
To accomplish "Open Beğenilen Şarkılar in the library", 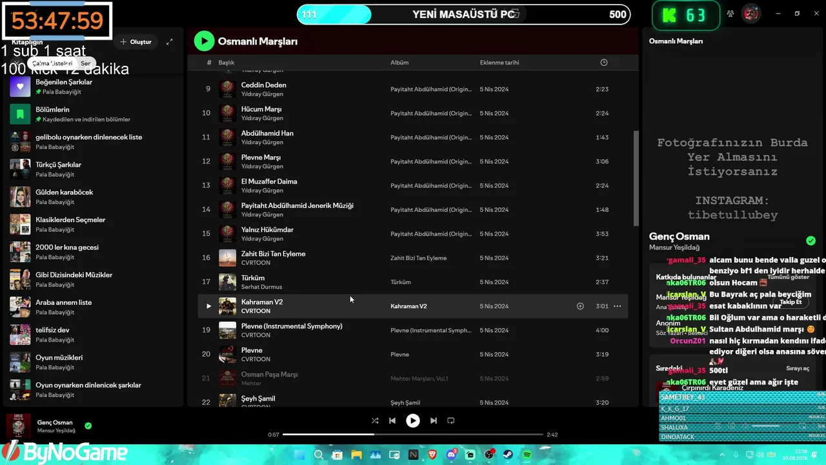I will (94, 87).
